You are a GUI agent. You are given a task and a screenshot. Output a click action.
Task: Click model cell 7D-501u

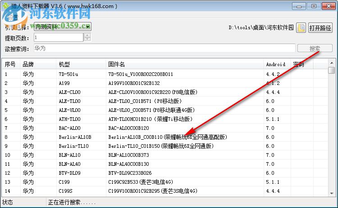[69, 74]
